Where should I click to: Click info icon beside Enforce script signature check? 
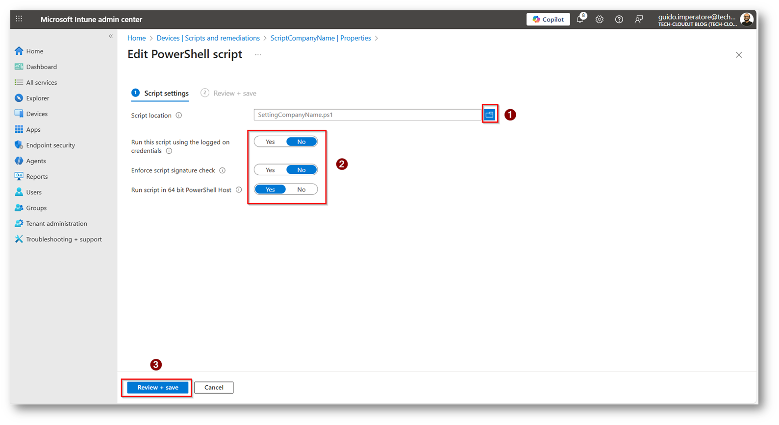coord(223,170)
